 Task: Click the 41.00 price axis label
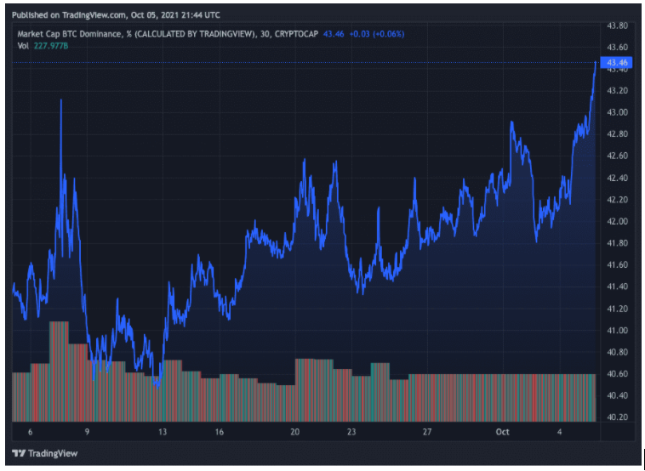click(617, 331)
